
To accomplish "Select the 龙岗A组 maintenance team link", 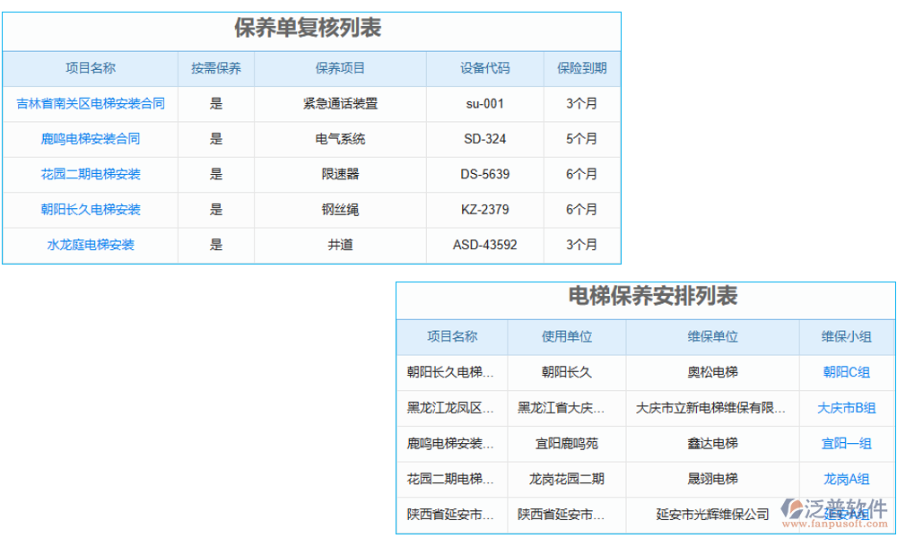I will point(845,479).
